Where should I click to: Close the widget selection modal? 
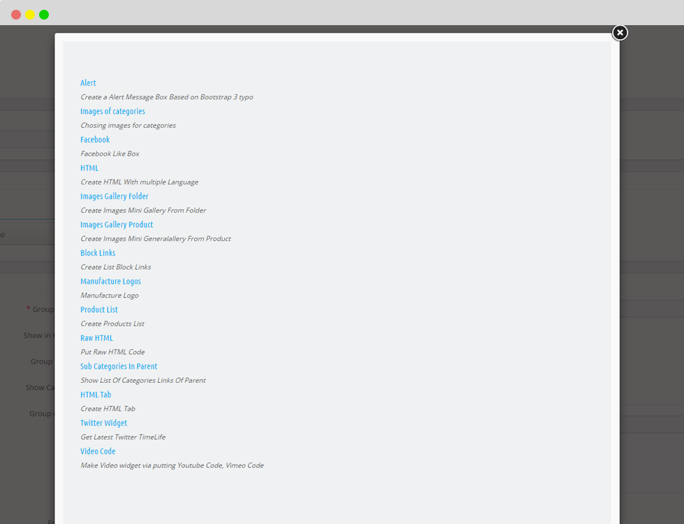pyautogui.click(x=620, y=33)
